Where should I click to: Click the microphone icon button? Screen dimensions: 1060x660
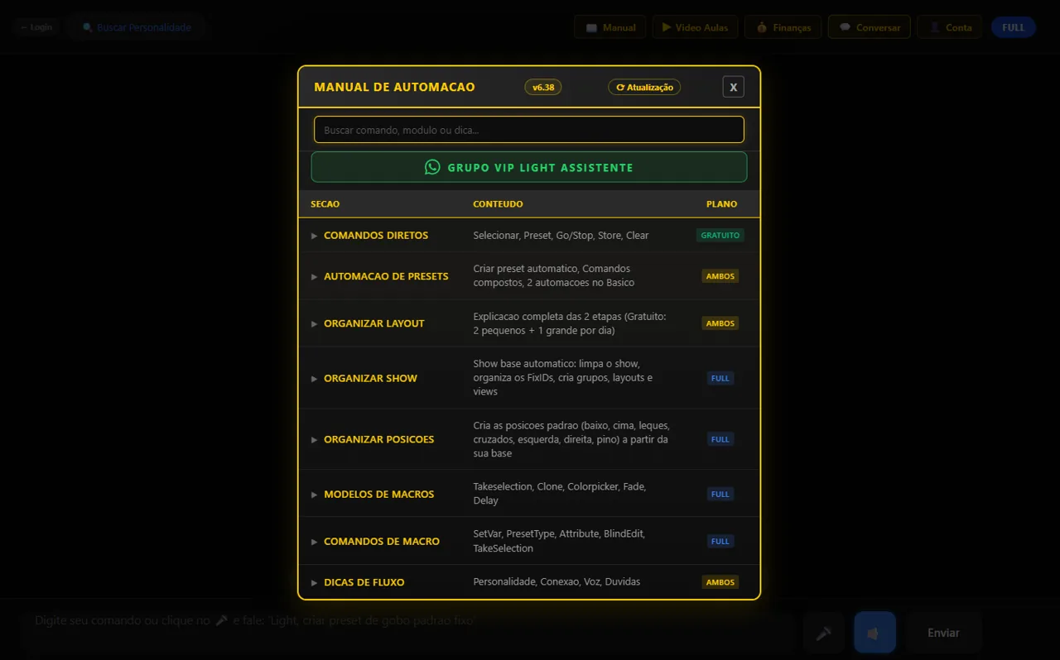824,633
